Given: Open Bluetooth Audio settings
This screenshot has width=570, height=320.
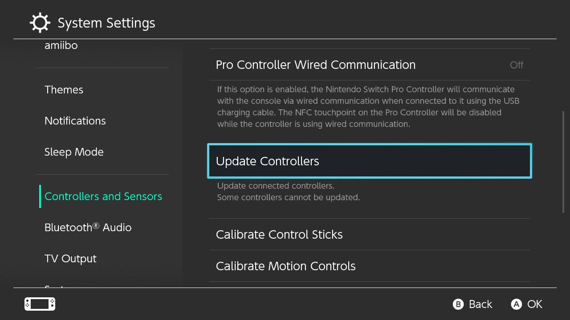Looking at the screenshot, I should (x=88, y=228).
